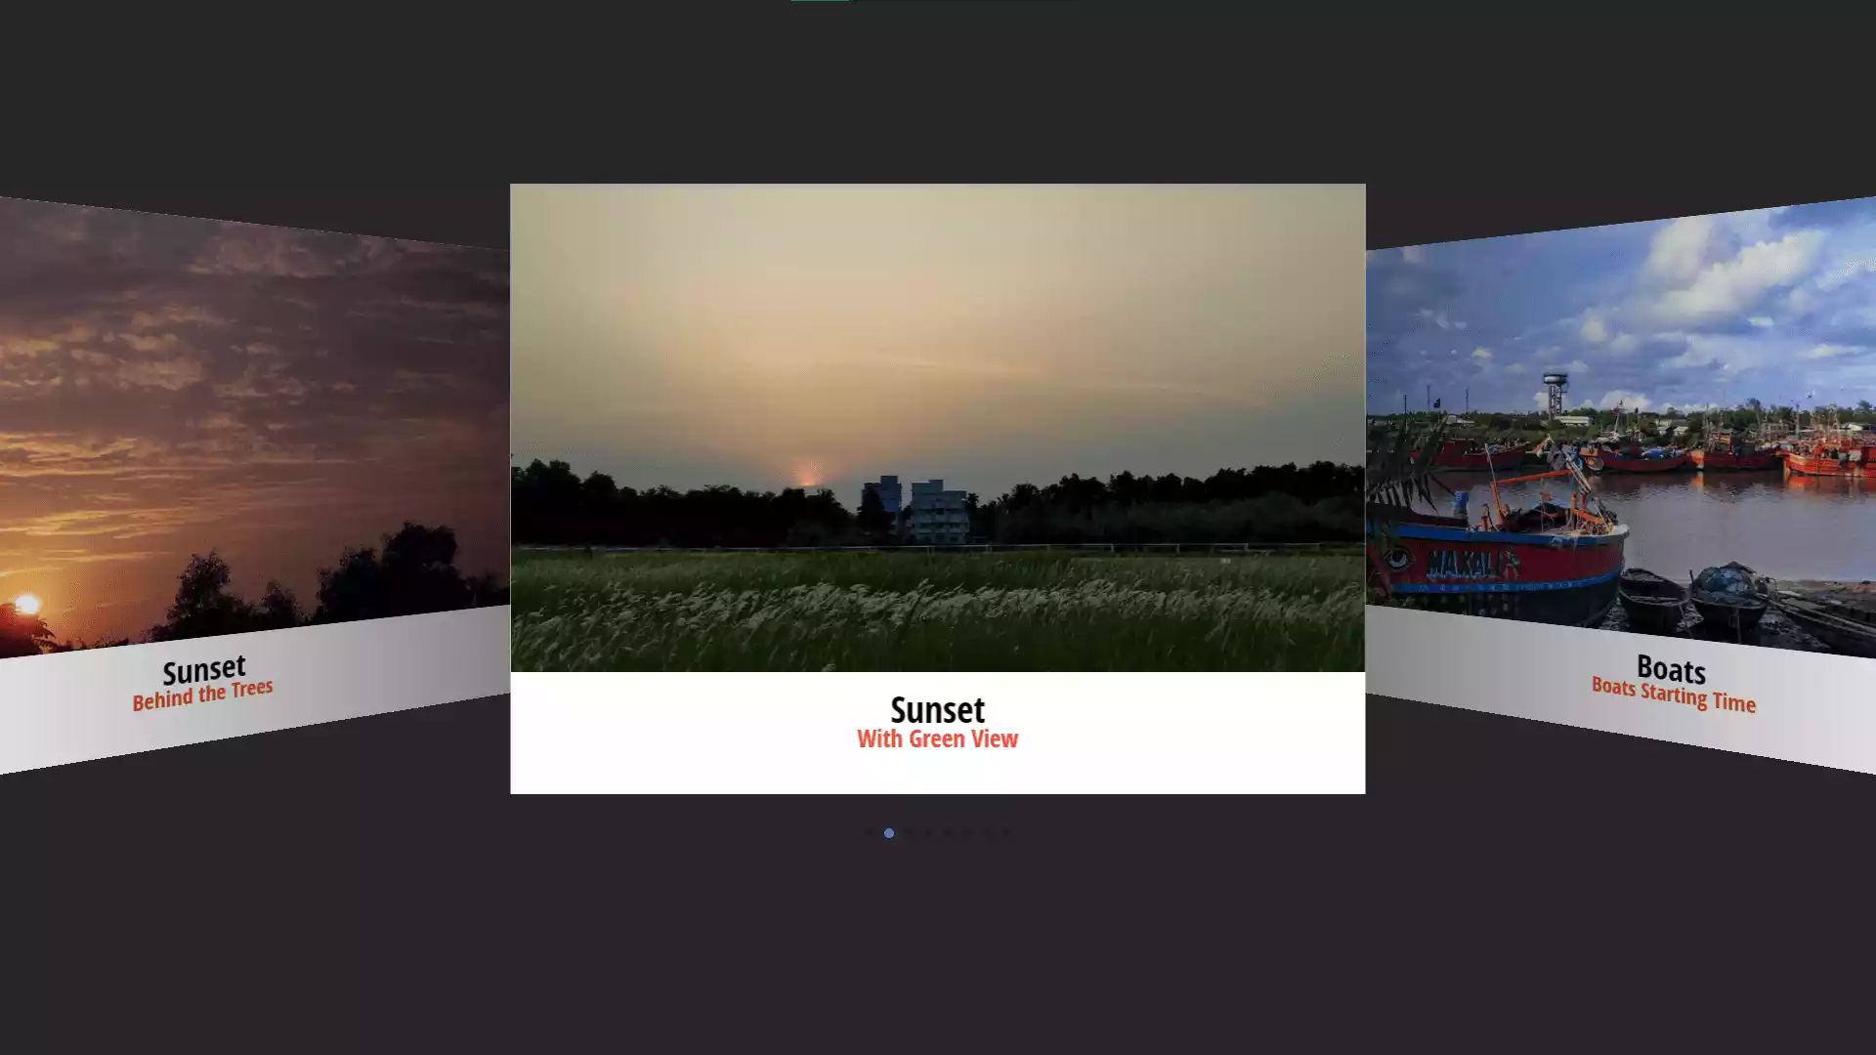Click the active blue pagination dot
Viewport: 1876px width, 1055px height.
[x=889, y=833]
